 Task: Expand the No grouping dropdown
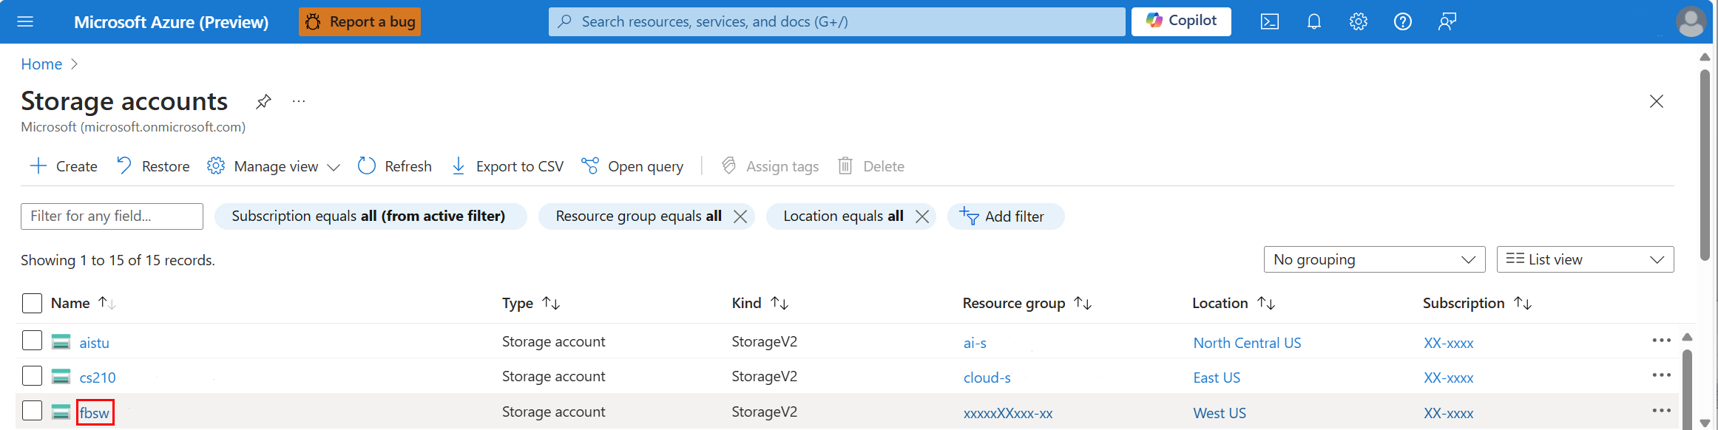click(x=1374, y=259)
